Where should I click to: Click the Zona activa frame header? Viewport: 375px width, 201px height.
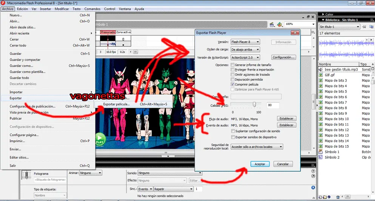click(x=123, y=32)
